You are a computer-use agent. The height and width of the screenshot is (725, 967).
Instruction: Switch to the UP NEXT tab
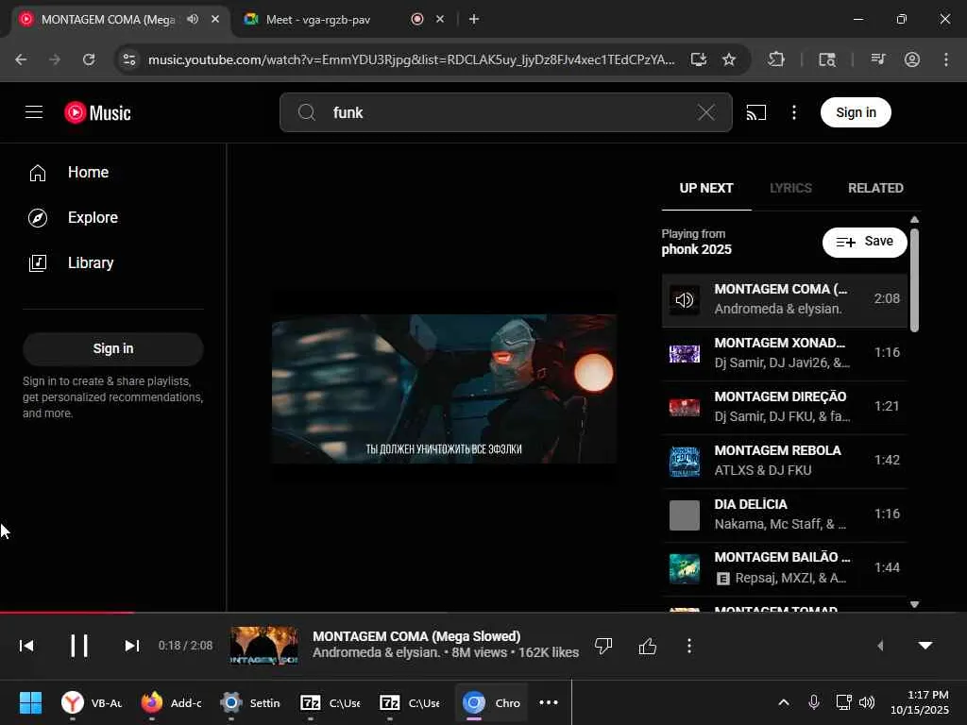[706, 188]
